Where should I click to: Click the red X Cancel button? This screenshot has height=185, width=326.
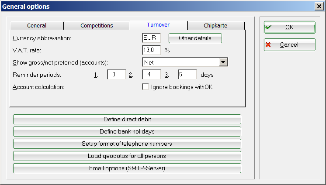289,45
